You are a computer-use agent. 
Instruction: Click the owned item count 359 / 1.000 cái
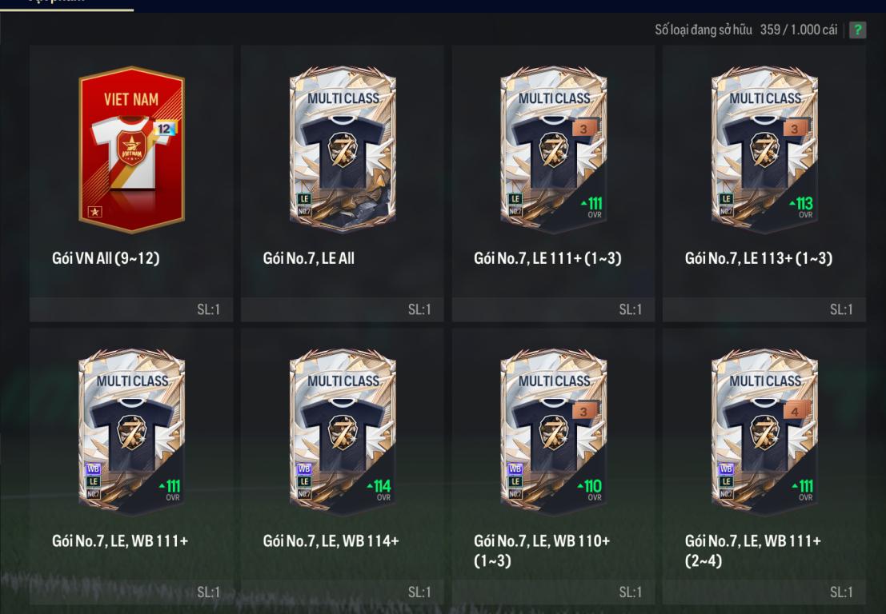coord(799,30)
